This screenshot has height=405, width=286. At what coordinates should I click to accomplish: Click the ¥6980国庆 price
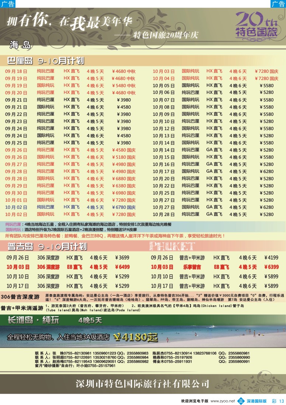coord(123,193)
